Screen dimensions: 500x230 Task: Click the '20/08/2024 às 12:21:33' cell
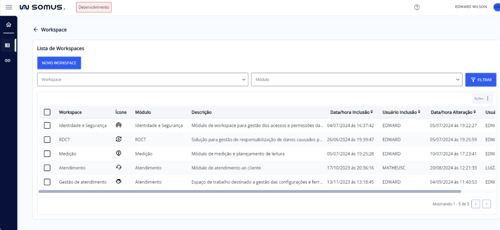(x=453, y=168)
